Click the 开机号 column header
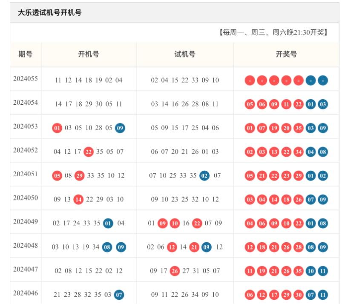Image resolution: width=342 pixels, height=304 pixels. click(x=89, y=54)
